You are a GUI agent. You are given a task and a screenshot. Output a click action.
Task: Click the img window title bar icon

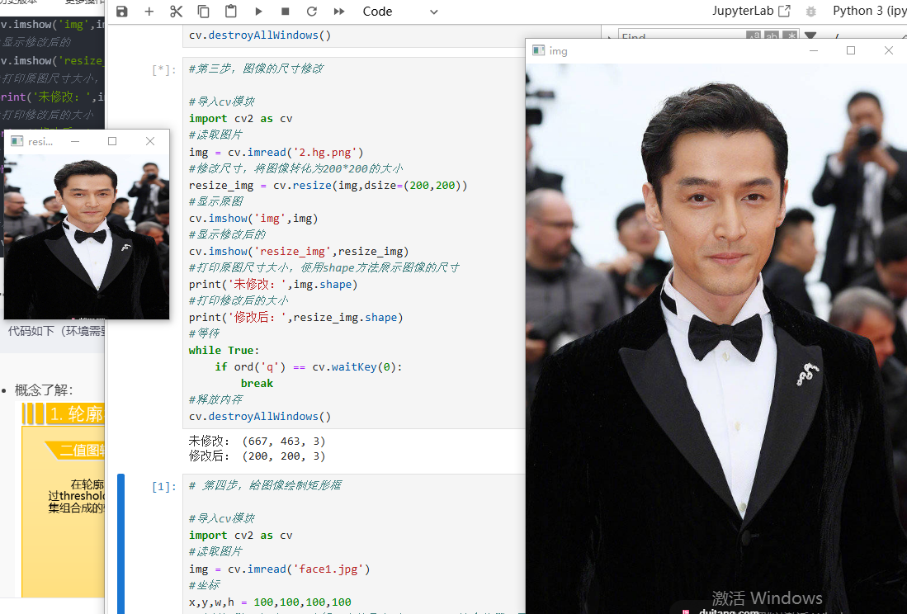[x=539, y=50]
